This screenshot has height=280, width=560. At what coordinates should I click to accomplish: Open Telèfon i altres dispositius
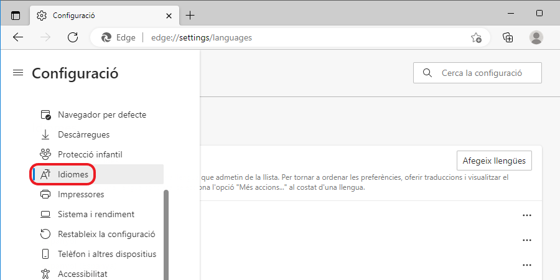tap(106, 254)
